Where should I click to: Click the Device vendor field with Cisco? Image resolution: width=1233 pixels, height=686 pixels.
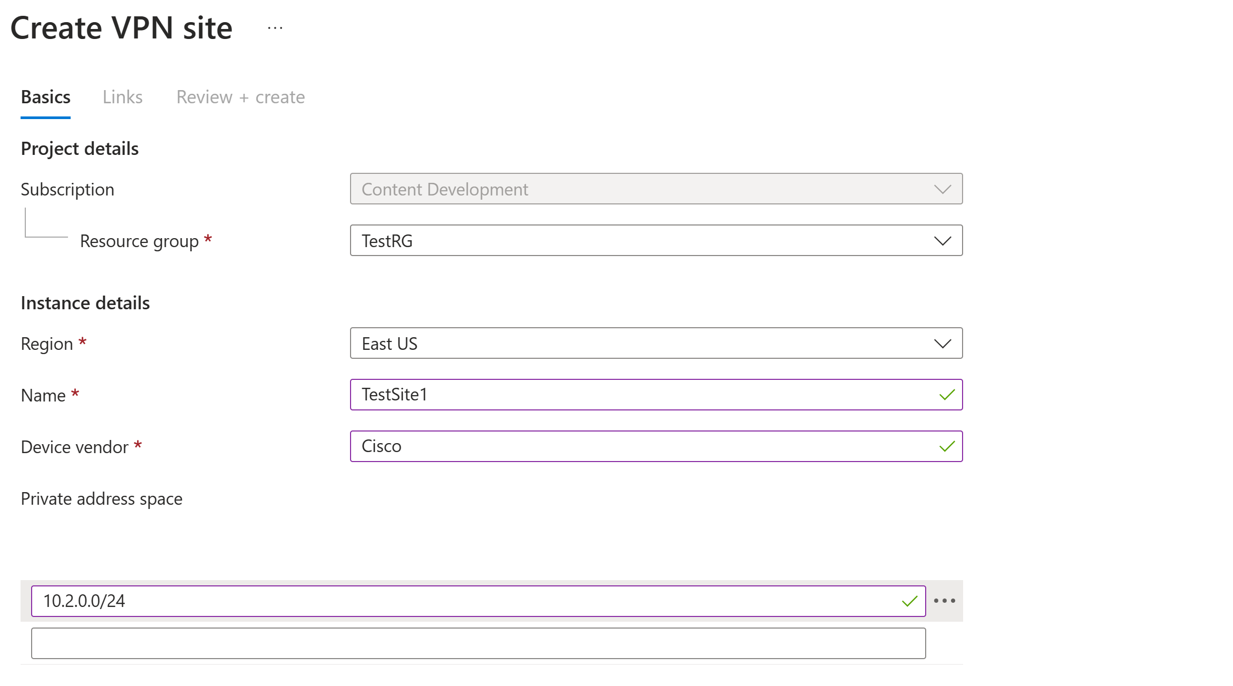tap(633, 446)
